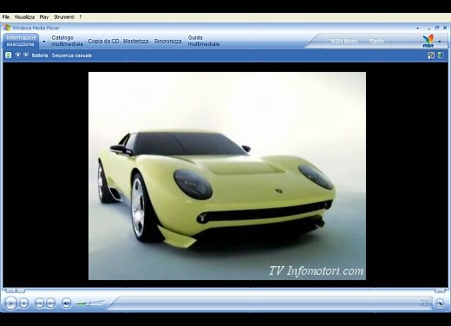This screenshot has width=451, height=326.
Task: Click the Play button
Action: 10,303
